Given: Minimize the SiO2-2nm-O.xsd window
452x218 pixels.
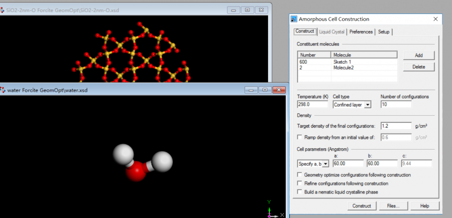Looking at the screenshot, I should click(234, 10).
